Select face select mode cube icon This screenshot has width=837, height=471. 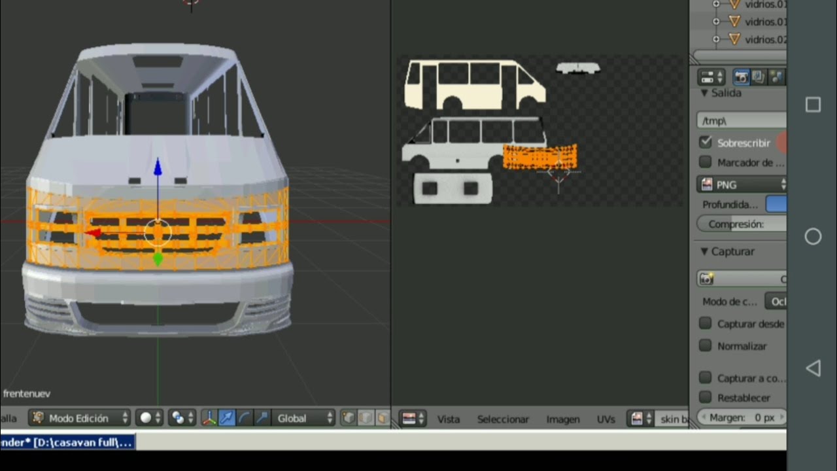point(383,418)
